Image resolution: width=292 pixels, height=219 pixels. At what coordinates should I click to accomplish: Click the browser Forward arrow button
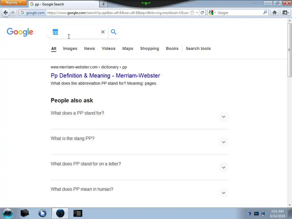(x=13, y=13)
